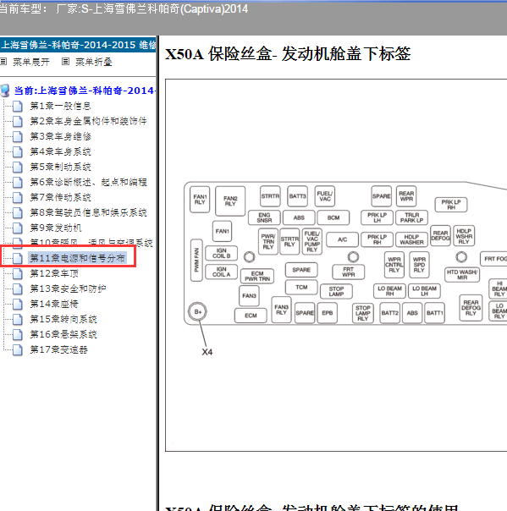Click the B+ terminal circle in diagram

(197, 312)
